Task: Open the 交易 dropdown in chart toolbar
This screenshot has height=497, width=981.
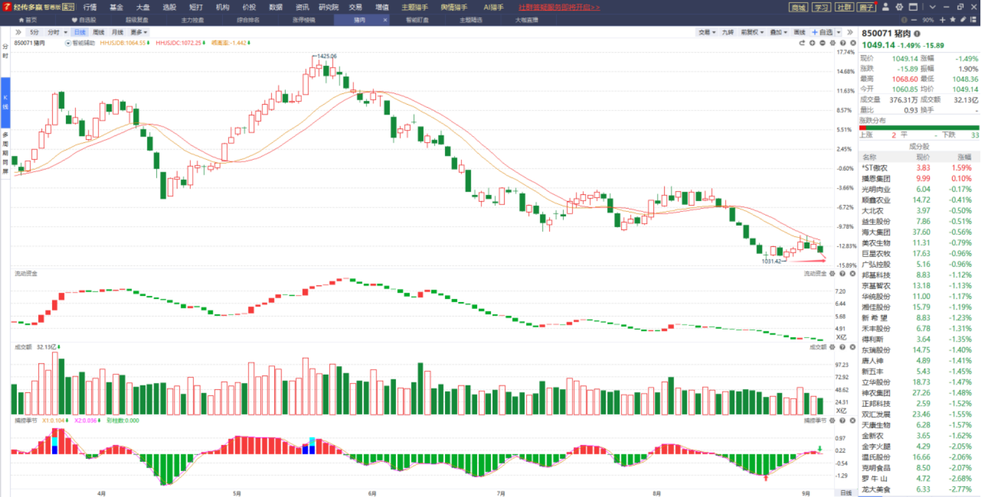Action: [x=707, y=32]
